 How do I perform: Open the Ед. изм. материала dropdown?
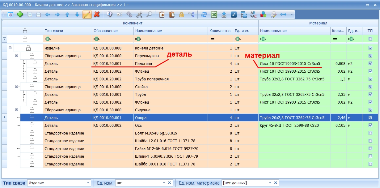click(x=270, y=183)
